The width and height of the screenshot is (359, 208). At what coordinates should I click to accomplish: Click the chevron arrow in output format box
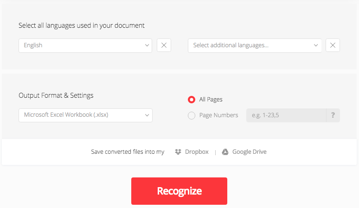(147, 115)
